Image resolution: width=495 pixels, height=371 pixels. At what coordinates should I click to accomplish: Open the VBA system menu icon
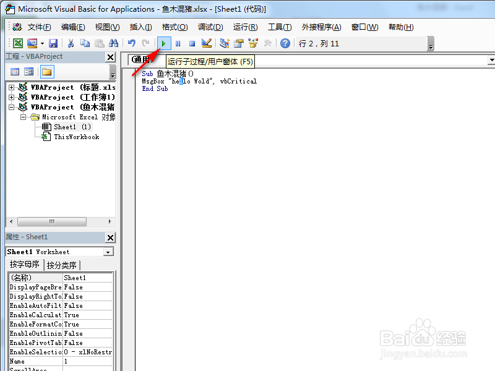click(x=17, y=27)
